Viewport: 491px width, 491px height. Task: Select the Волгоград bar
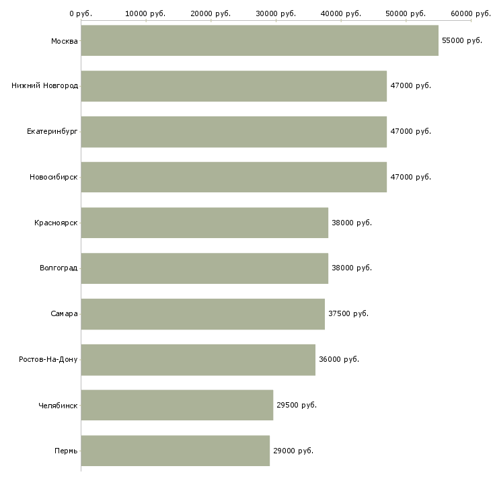[x=204, y=268]
